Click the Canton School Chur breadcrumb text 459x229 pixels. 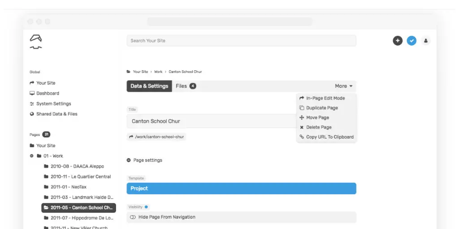pyautogui.click(x=185, y=72)
